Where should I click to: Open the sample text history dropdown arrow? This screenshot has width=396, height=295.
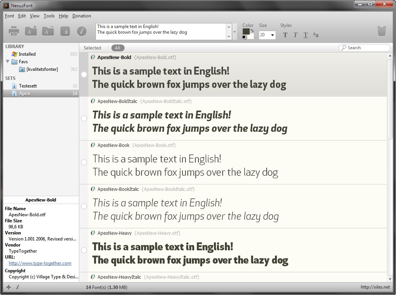click(x=235, y=32)
